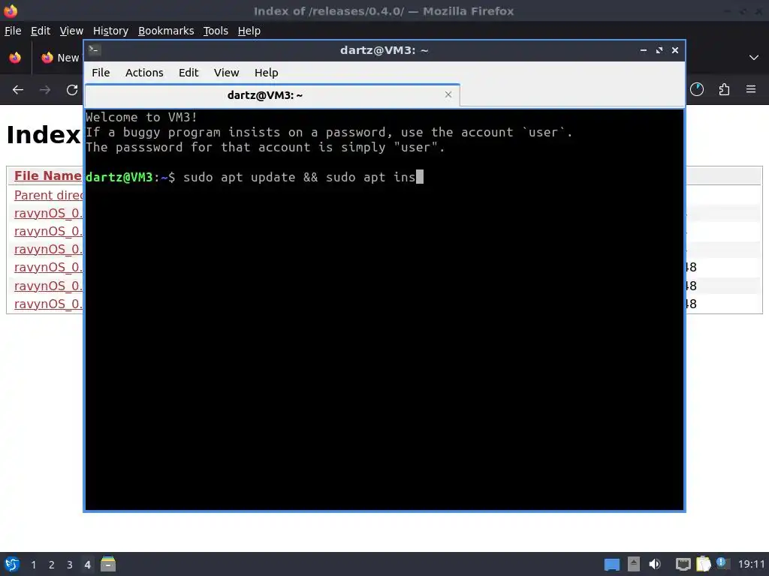
Task: Open the network connection tray icon
Action: (x=683, y=564)
